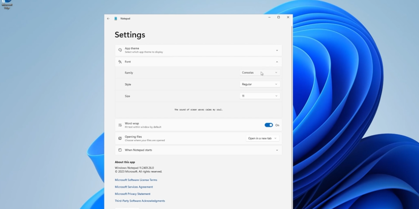Click the App theme palette icon
419x209 pixels.
[x=120, y=50]
